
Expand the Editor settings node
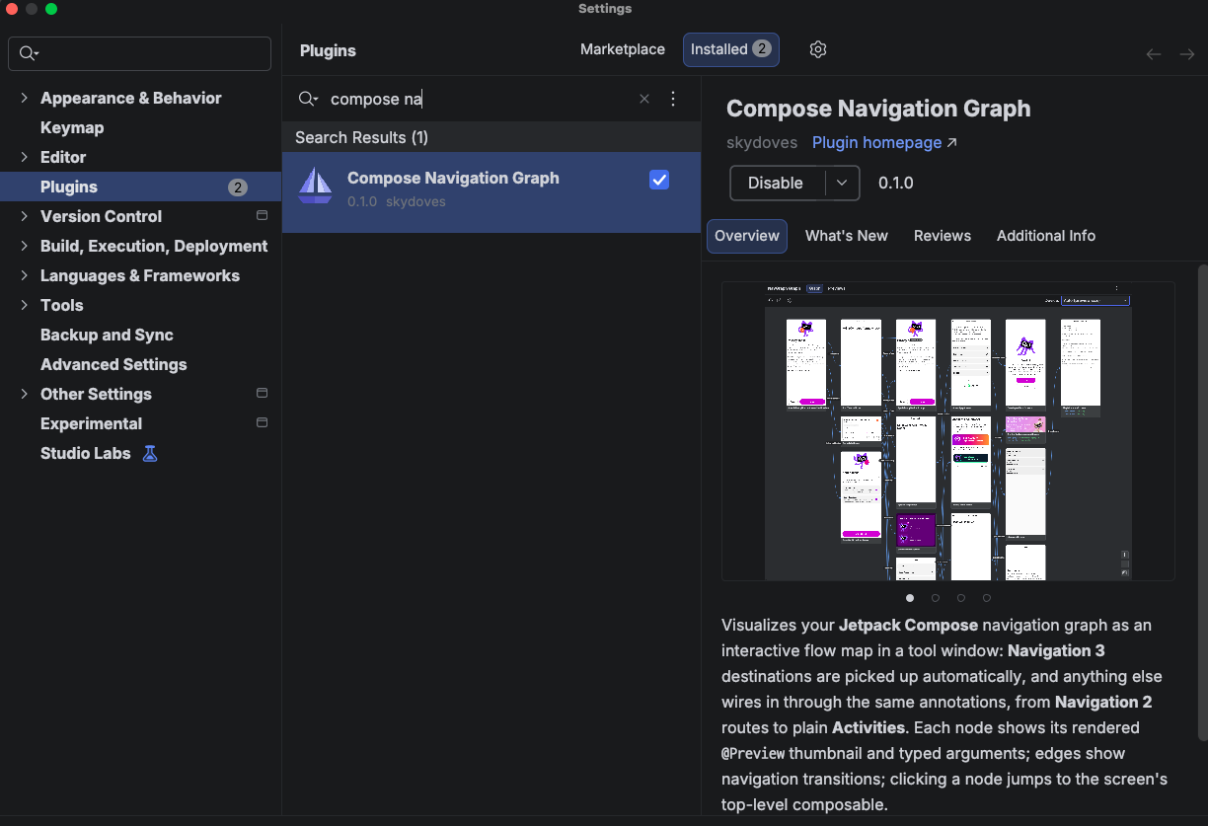(24, 157)
